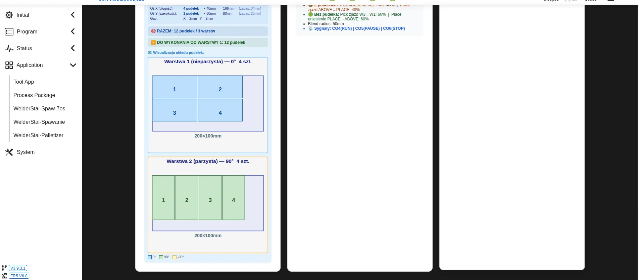Collapse the Application menu chevron
The image size is (639, 280).
[x=73, y=65]
